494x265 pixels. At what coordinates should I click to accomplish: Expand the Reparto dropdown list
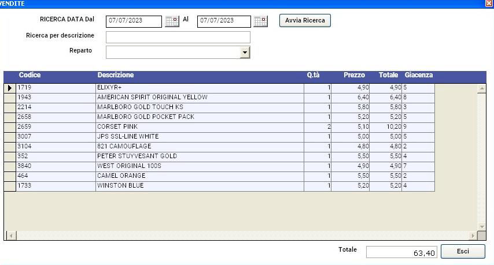pyautogui.click(x=245, y=53)
